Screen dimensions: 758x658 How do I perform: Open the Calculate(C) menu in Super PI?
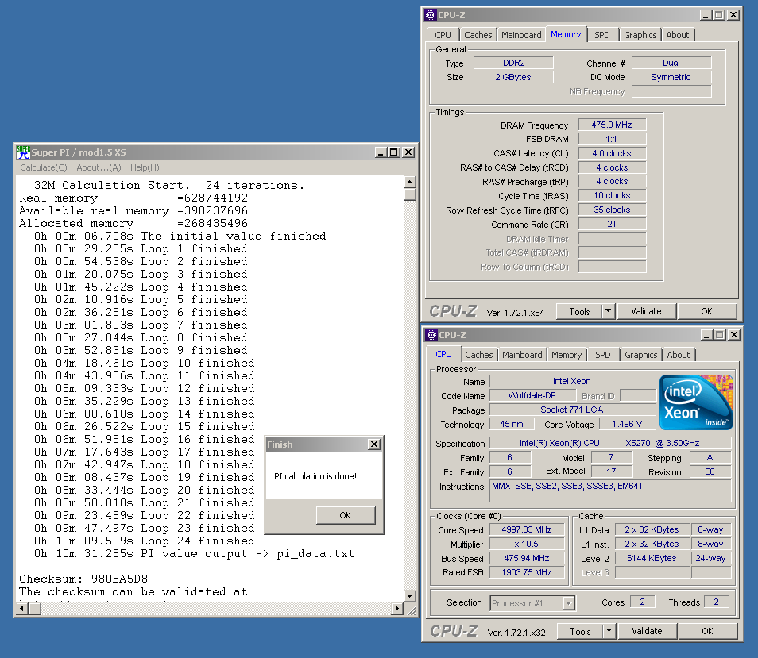pyautogui.click(x=44, y=167)
